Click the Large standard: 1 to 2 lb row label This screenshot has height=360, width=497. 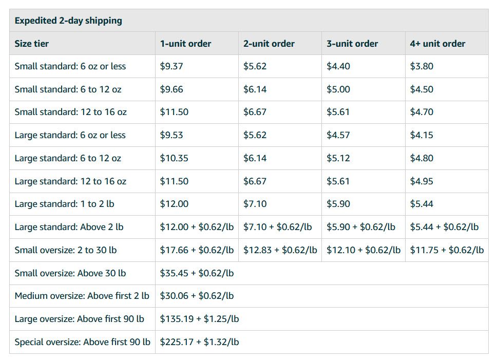click(x=64, y=204)
